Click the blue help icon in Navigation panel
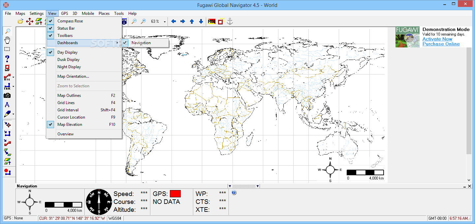 click(234, 193)
